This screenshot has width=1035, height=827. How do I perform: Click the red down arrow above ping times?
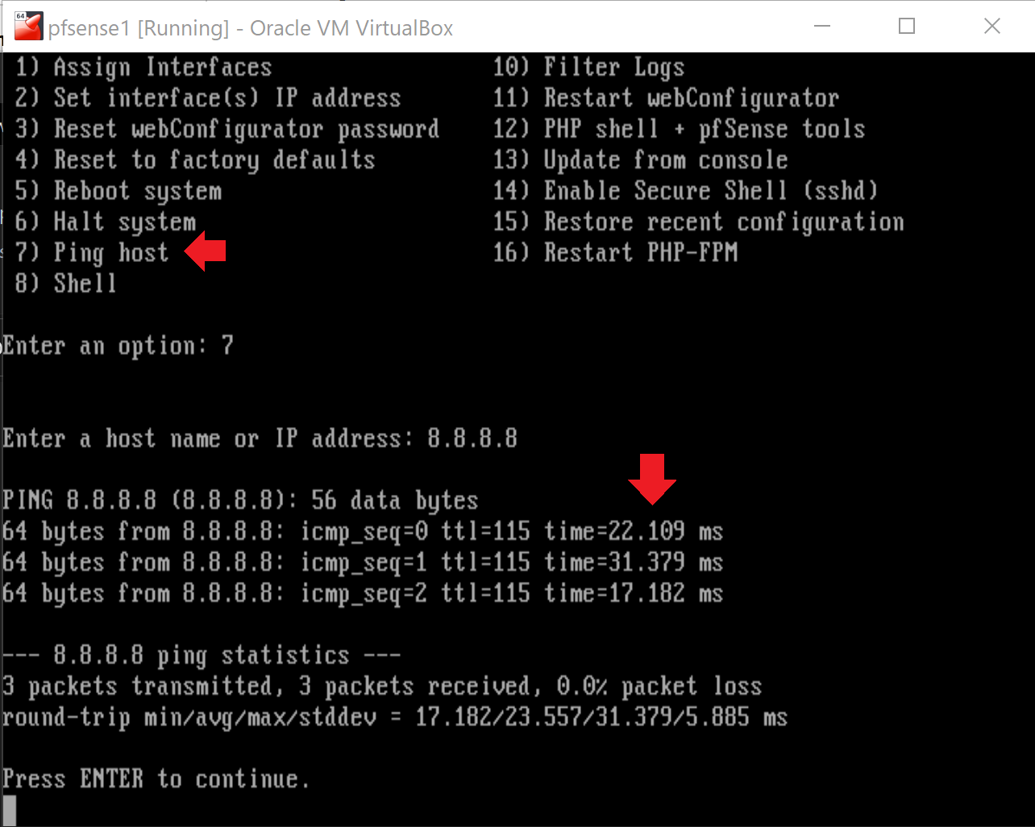click(x=652, y=478)
